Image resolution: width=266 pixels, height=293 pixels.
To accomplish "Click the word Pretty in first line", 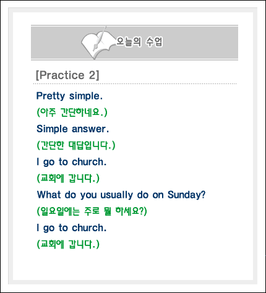I will click(x=51, y=96).
